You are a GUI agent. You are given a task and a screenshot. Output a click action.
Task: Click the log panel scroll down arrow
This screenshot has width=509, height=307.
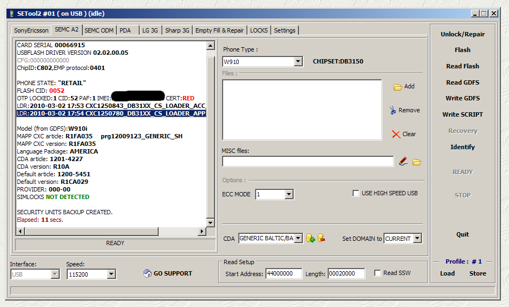[x=211, y=222]
